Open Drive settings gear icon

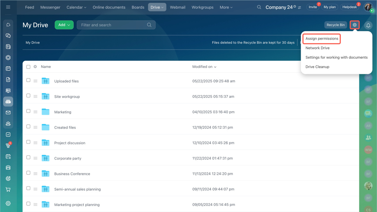(x=355, y=25)
